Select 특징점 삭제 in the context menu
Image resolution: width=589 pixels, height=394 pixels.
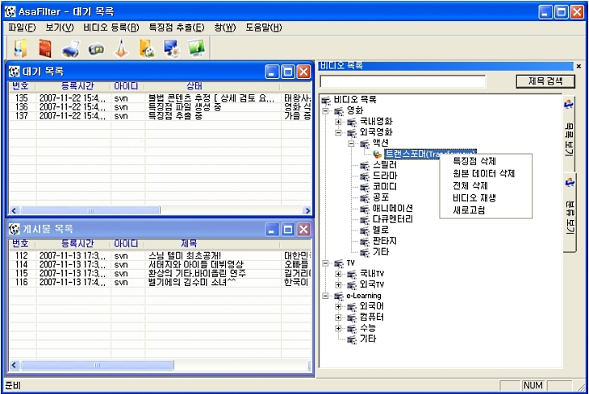click(x=474, y=161)
